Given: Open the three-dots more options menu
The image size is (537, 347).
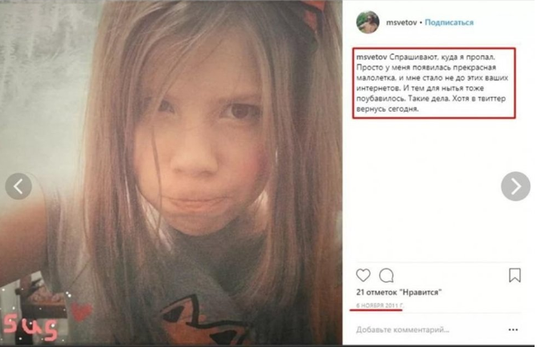Looking at the screenshot, I should (x=513, y=329).
